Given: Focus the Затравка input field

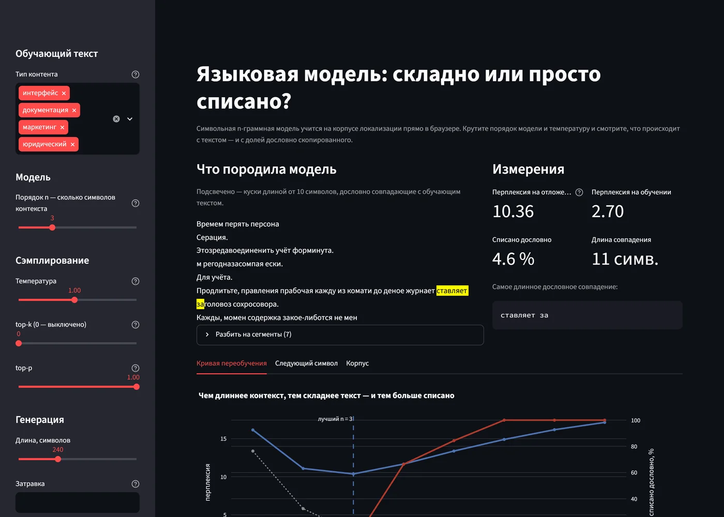Looking at the screenshot, I should [x=78, y=503].
